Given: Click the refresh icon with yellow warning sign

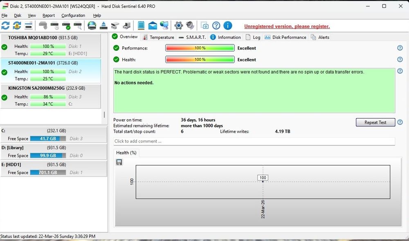Looking at the screenshot, I should tap(17, 26).
